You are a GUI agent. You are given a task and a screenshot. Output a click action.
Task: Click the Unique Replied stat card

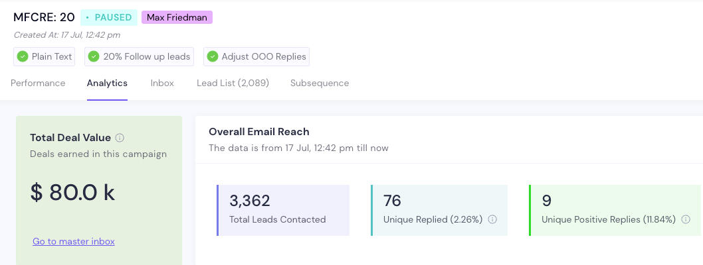click(439, 210)
